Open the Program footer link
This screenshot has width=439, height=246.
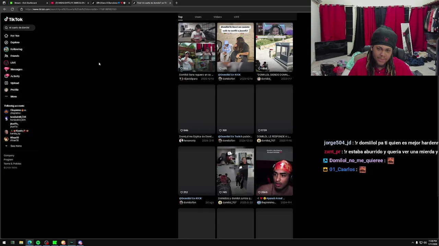(x=8, y=160)
